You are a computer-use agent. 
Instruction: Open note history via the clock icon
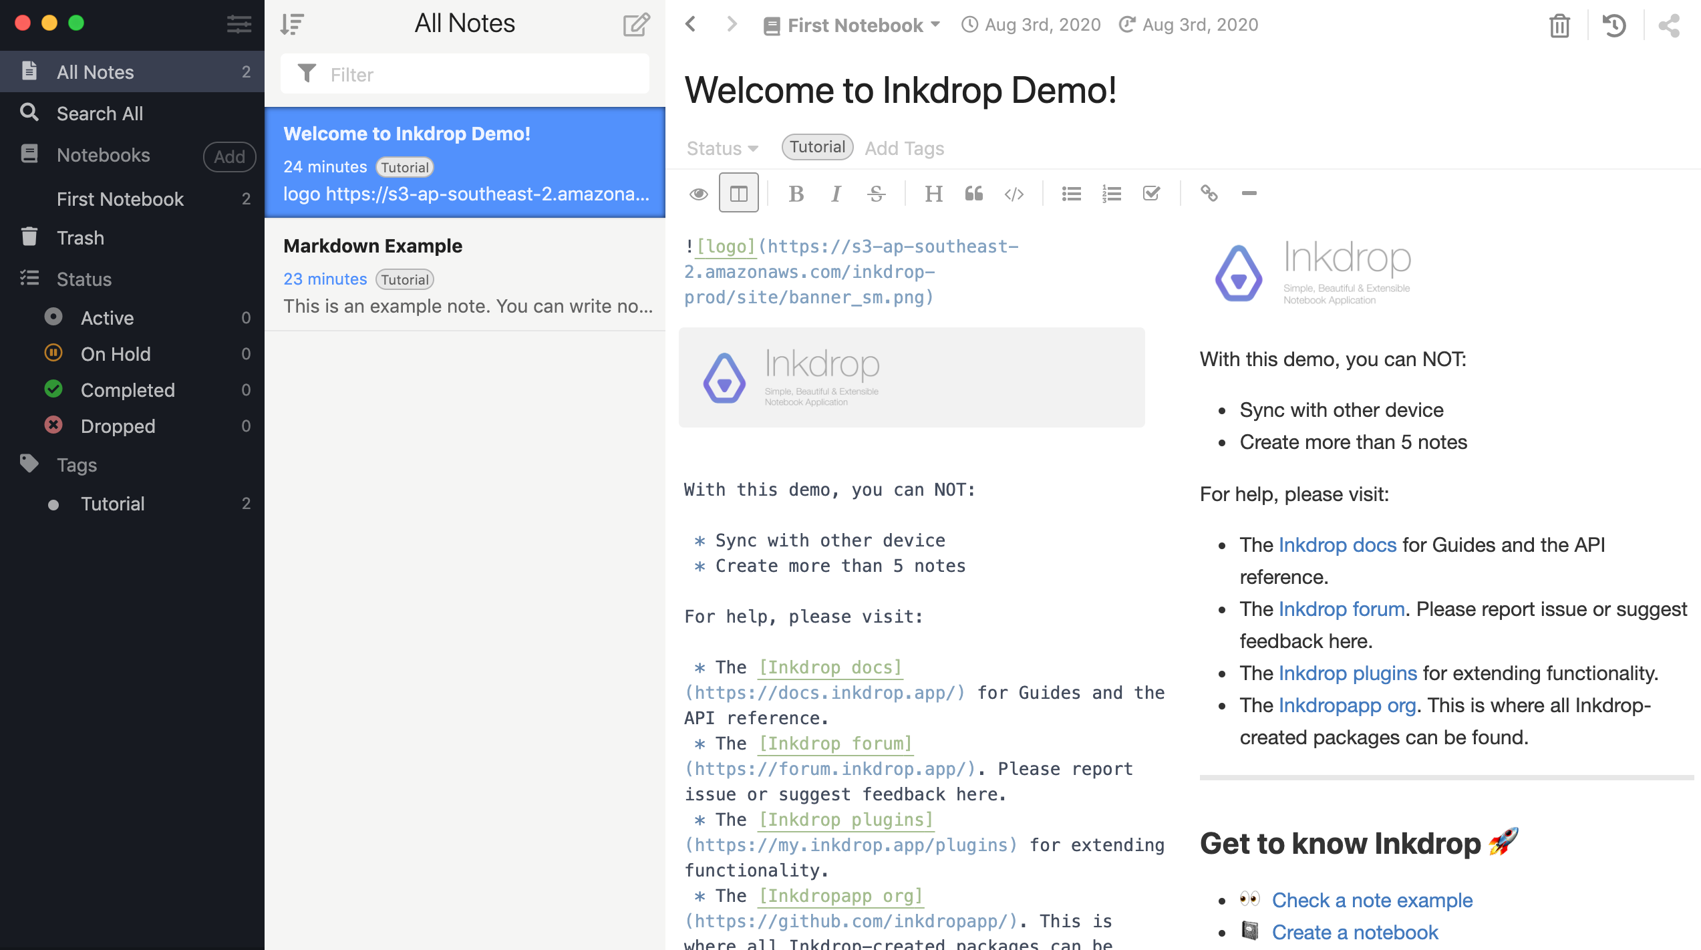click(x=1613, y=25)
